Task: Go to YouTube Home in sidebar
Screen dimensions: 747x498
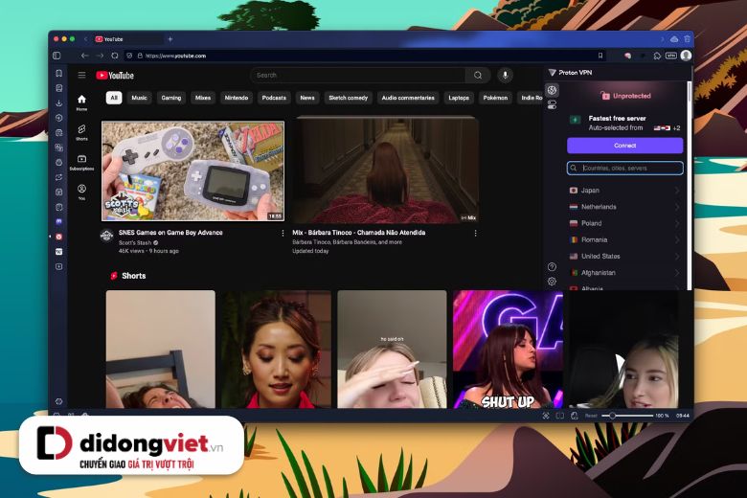Action: (x=82, y=102)
